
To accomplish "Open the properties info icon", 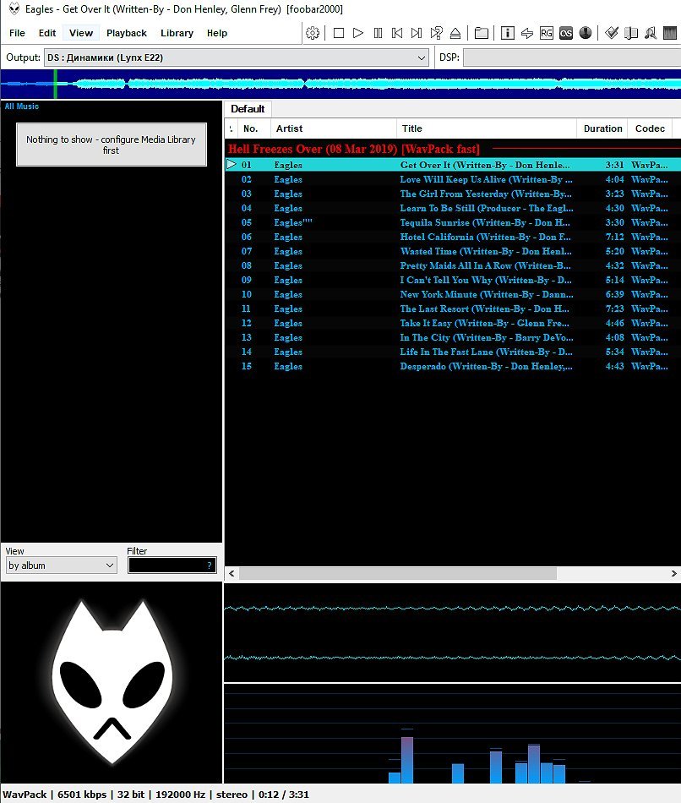I will click(508, 33).
